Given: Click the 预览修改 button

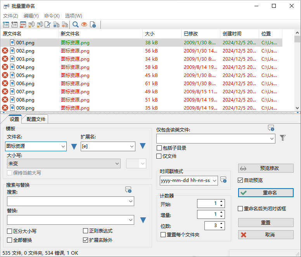Looking at the screenshot, I should coord(266,168).
